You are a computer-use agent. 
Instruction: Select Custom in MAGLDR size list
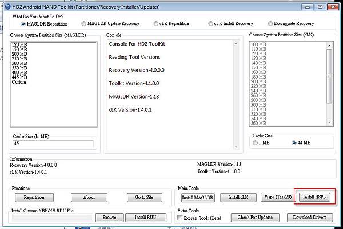pos(19,82)
